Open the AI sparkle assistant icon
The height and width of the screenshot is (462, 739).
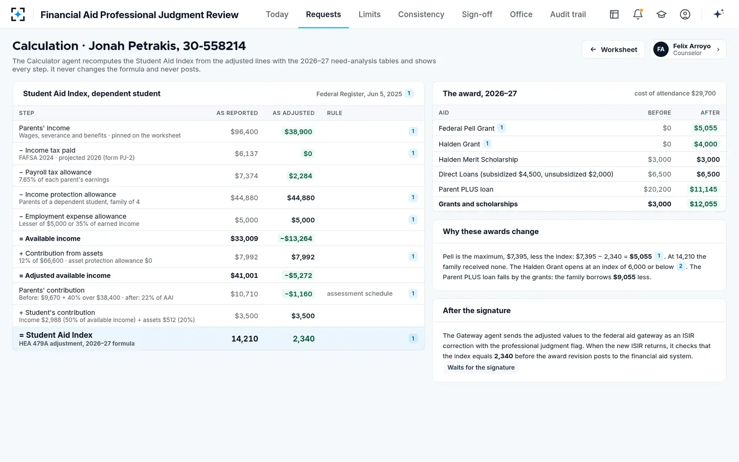tap(718, 14)
